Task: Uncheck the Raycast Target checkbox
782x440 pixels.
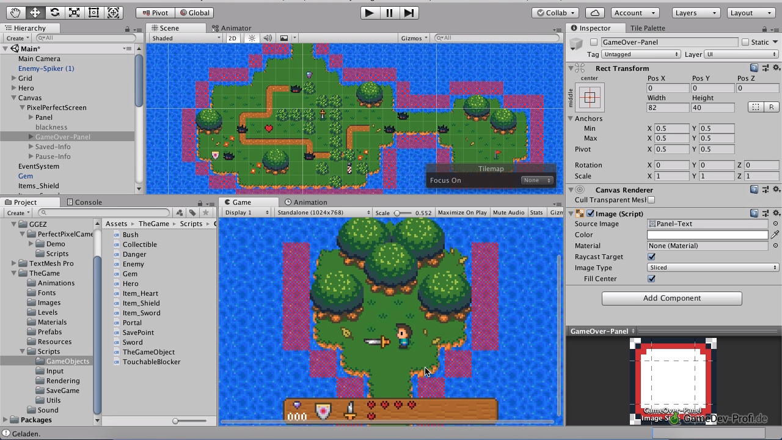Action: 651,257
